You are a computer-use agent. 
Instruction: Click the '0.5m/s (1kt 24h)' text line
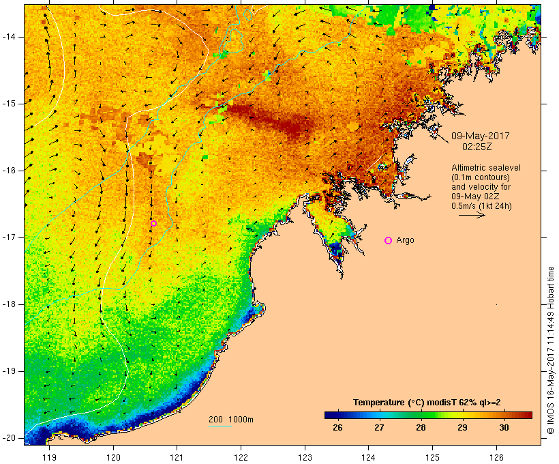click(x=482, y=206)
